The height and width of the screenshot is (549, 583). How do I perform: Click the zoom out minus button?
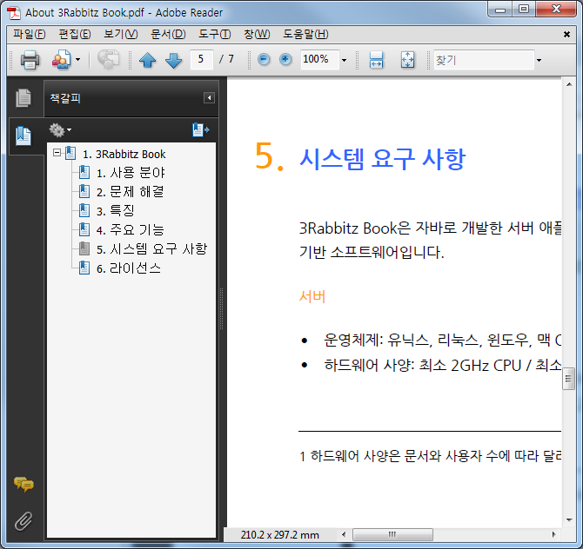tap(264, 59)
